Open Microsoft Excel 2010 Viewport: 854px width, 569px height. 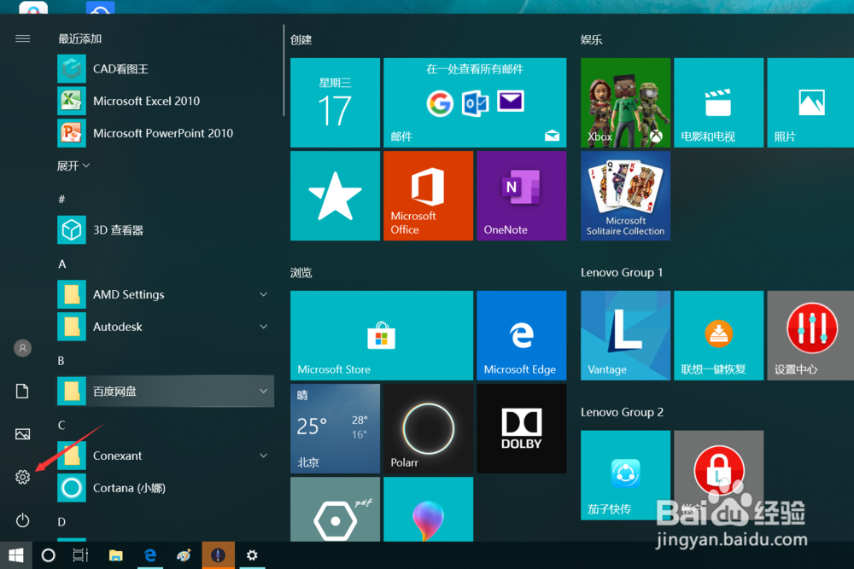(166, 102)
